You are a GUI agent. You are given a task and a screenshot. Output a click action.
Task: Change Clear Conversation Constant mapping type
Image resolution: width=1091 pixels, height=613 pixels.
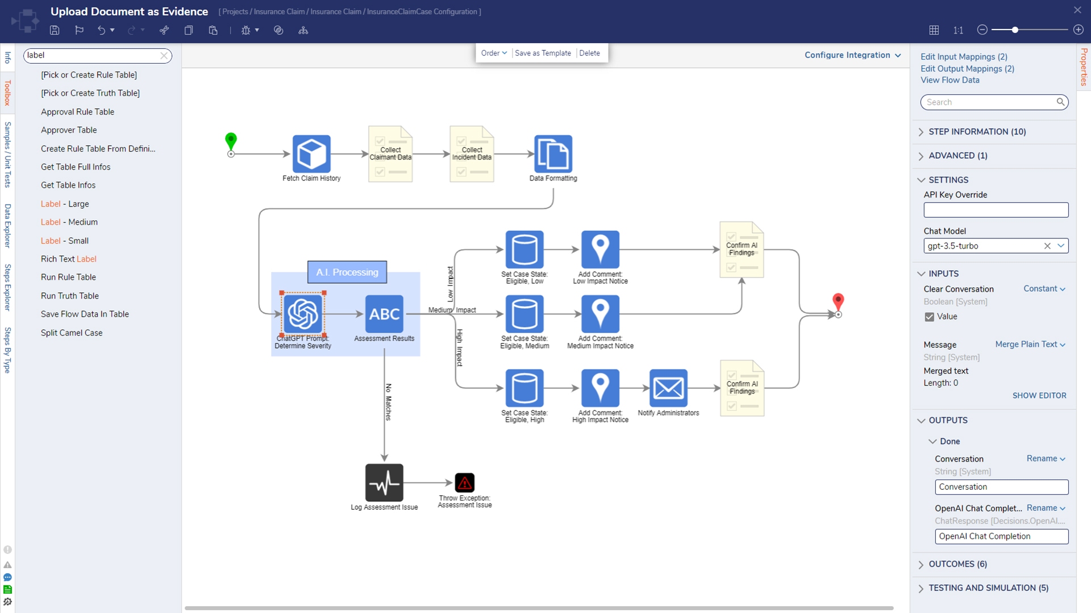1044,289
